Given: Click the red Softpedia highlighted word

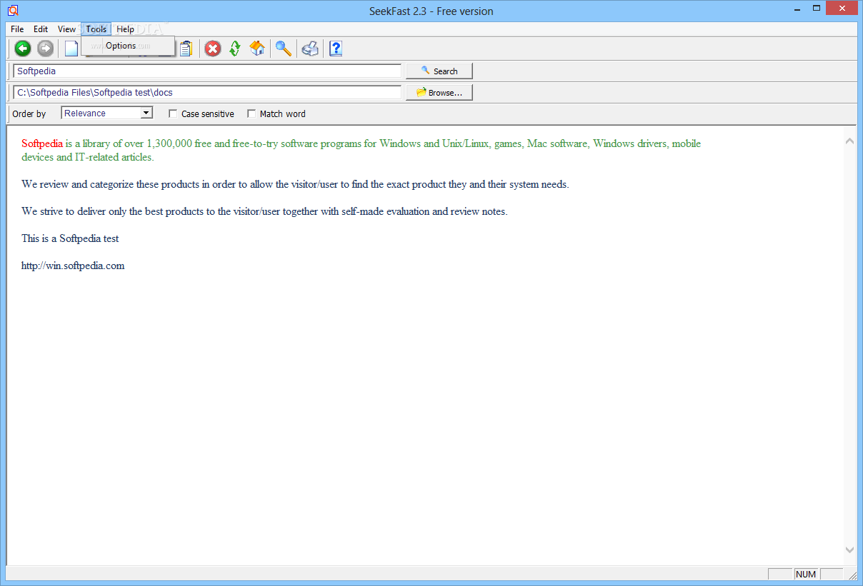Looking at the screenshot, I should pyautogui.click(x=42, y=143).
